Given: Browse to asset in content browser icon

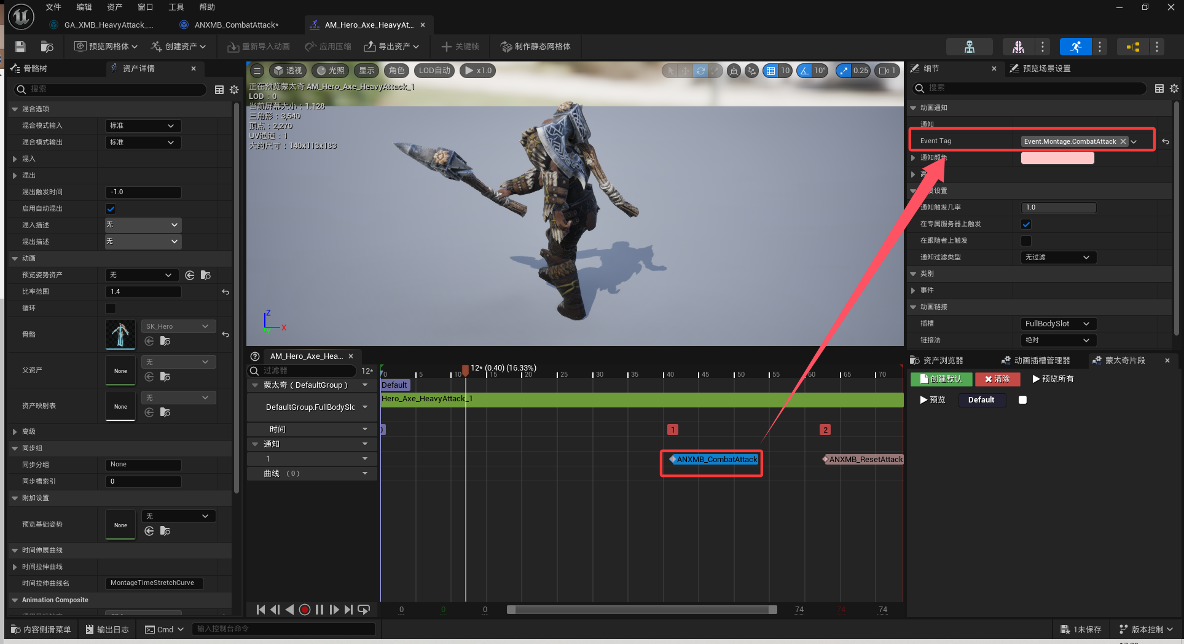Looking at the screenshot, I should (47, 47).
